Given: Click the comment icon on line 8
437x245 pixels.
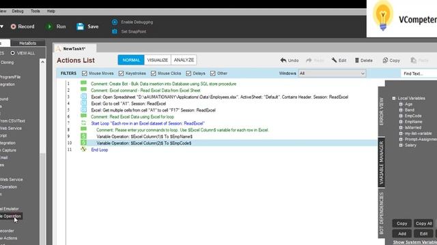Looking at the screenshot, I should click(83, 129).
